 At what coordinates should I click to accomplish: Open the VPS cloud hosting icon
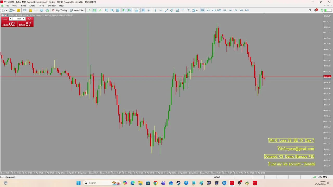(x=42, y=10)
